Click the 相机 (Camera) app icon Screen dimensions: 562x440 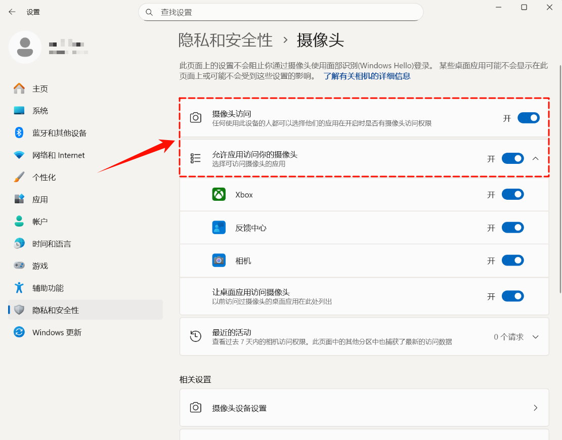219,260
